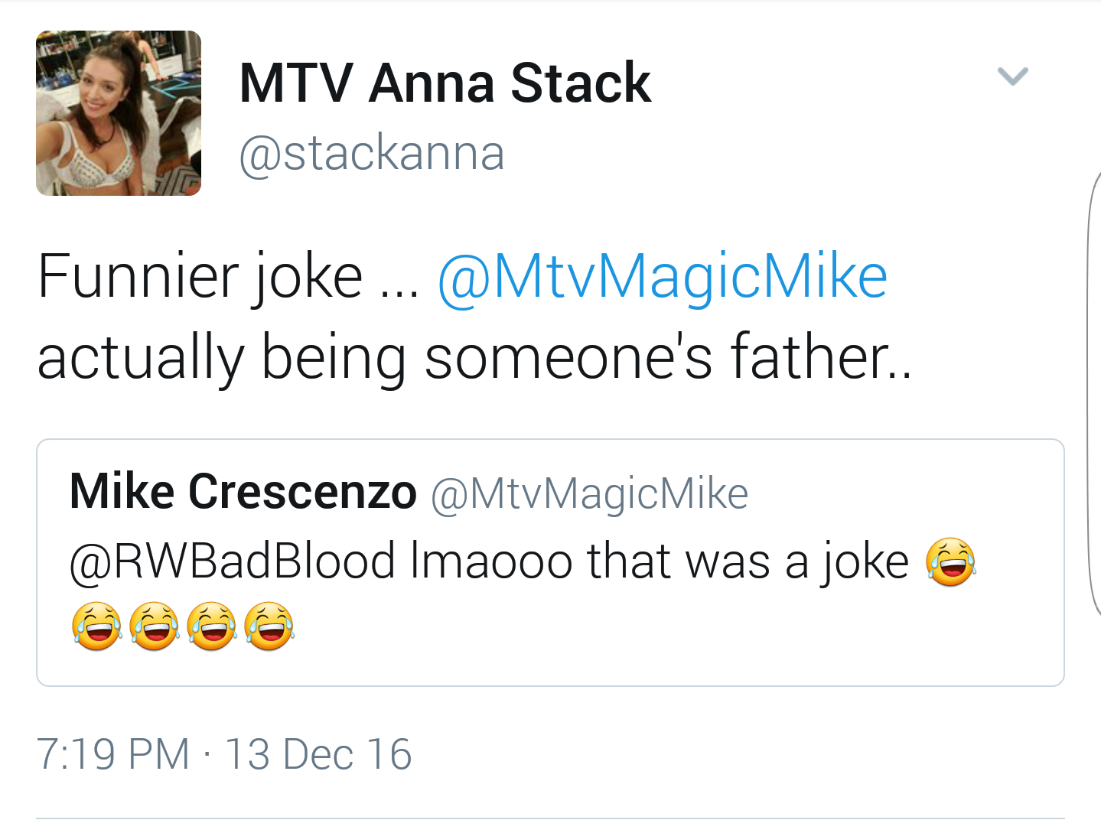Image resolution: width=1101 pixels, height=833 pixels.
Task: Click the gray @MtvMagicMike handle in quote
Action: point(589,493)
